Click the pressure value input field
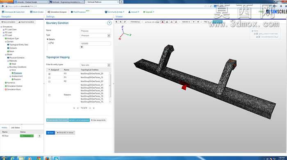Viewport: 287px width, 160px height. coord(96,43)
